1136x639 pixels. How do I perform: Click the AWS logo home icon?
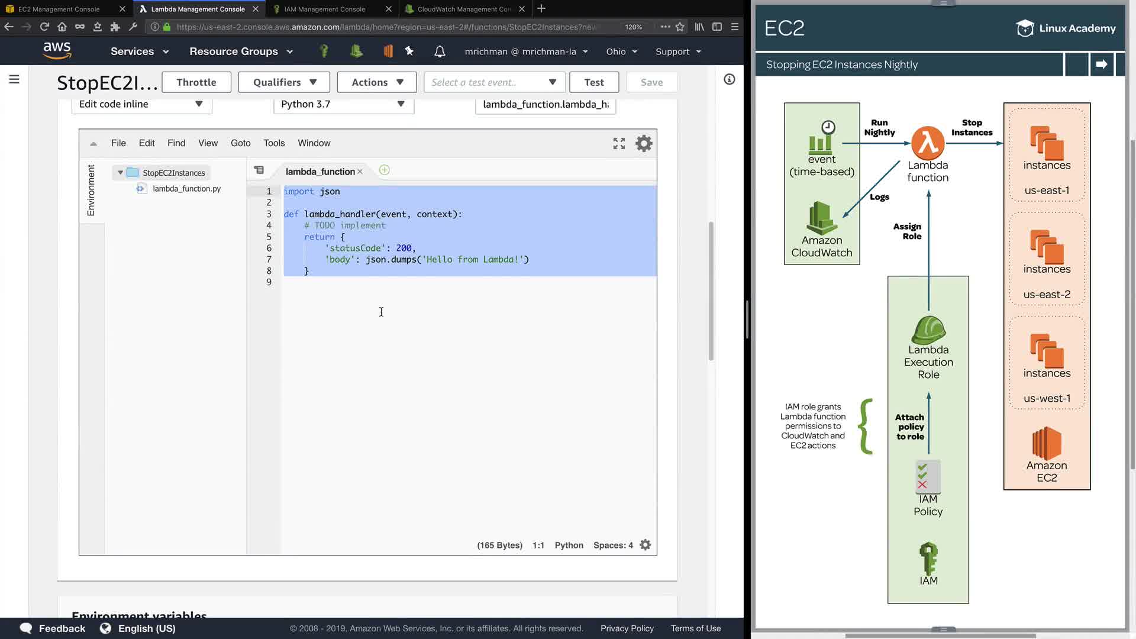pos(57,51)
